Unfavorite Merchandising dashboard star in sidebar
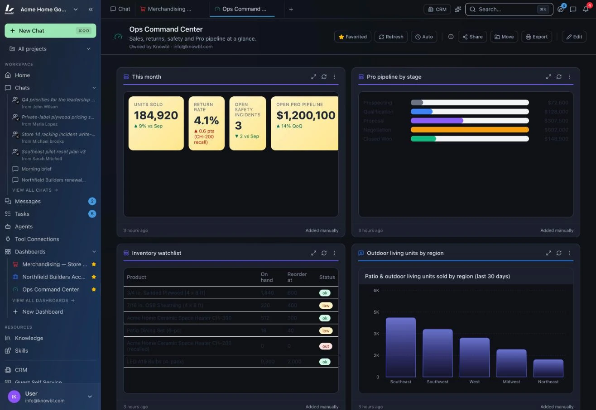596x410 pixels. 94,264
